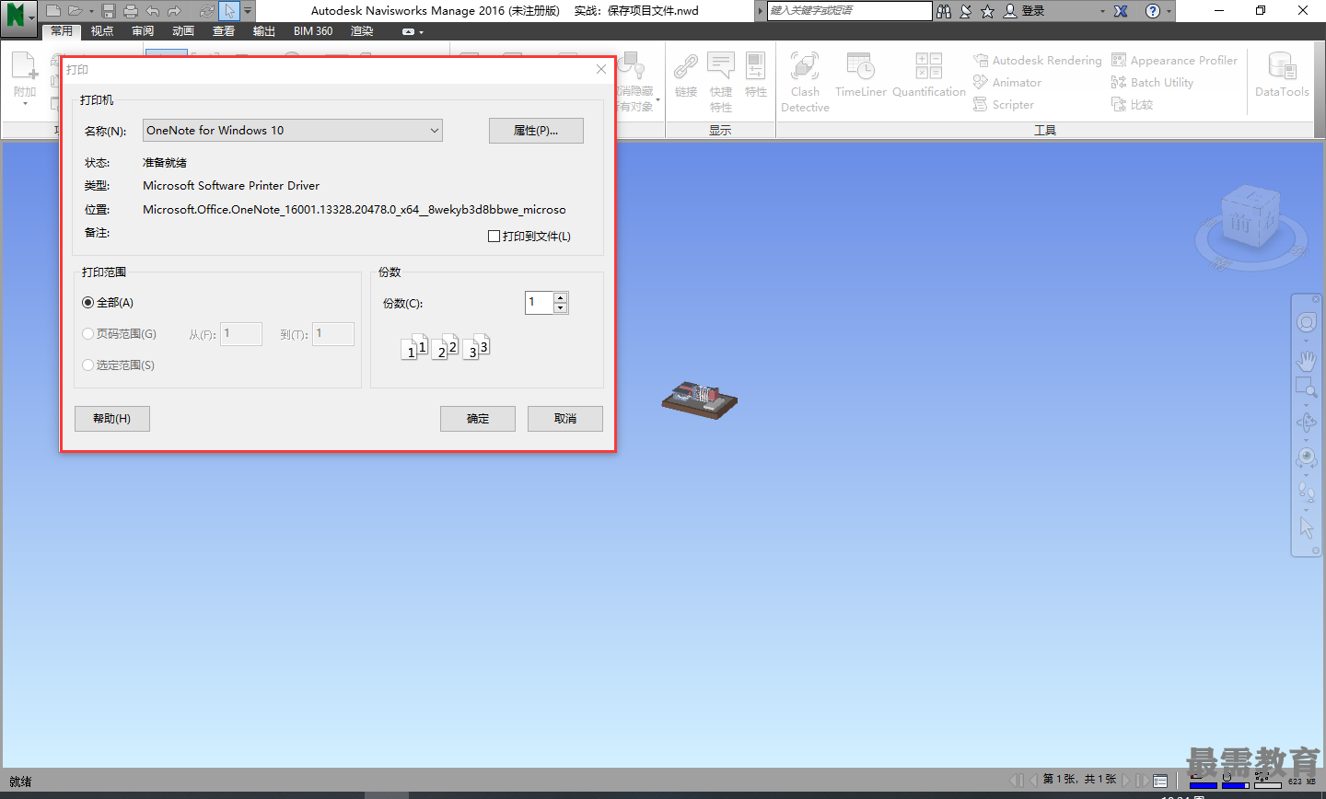Select the Walk footprints tool on navigation bar
Screen dimensions: 1326x799
pos(1307,492)
